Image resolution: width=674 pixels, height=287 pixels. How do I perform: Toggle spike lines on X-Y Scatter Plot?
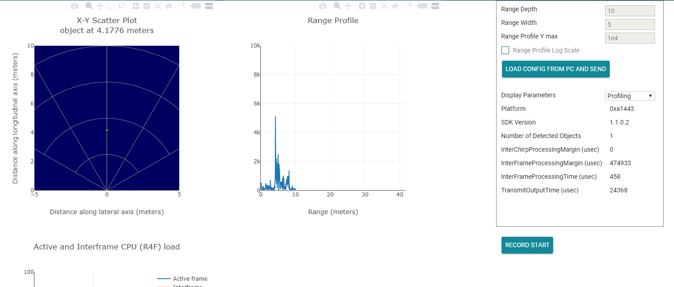point(183,6)
